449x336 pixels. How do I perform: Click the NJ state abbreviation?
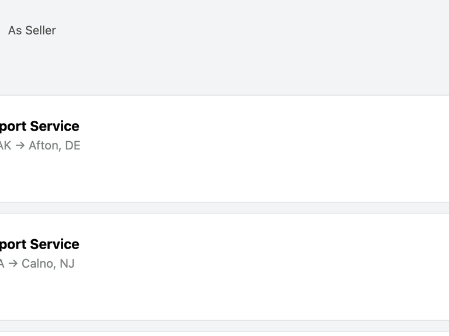click(x=67, y=264)
